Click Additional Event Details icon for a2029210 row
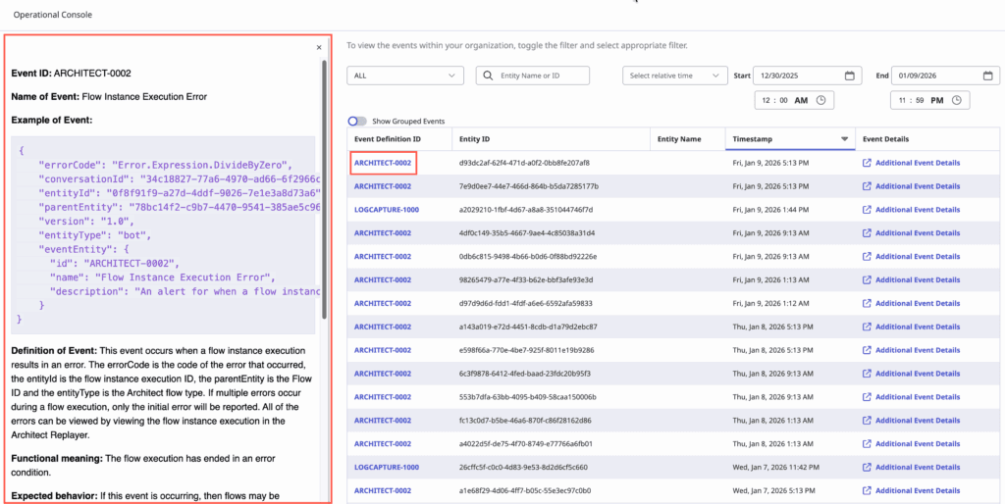 (867, 210)
